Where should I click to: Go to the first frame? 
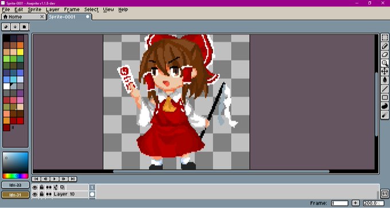pos(36,179)
